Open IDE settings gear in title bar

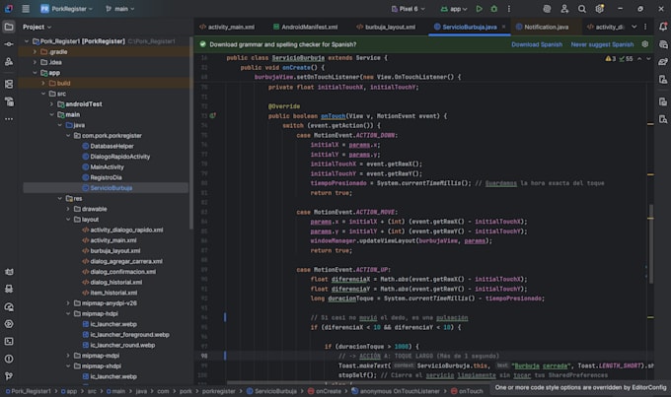600,9
